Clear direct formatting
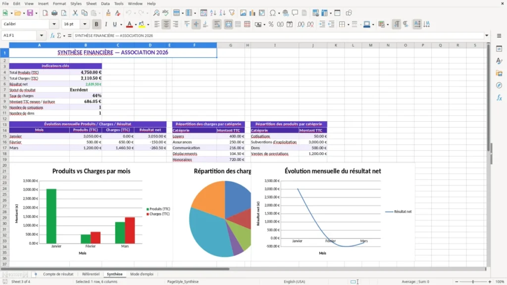507x285 pixels. 118,13
